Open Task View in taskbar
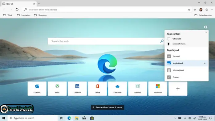 click(x=62, y=118)
